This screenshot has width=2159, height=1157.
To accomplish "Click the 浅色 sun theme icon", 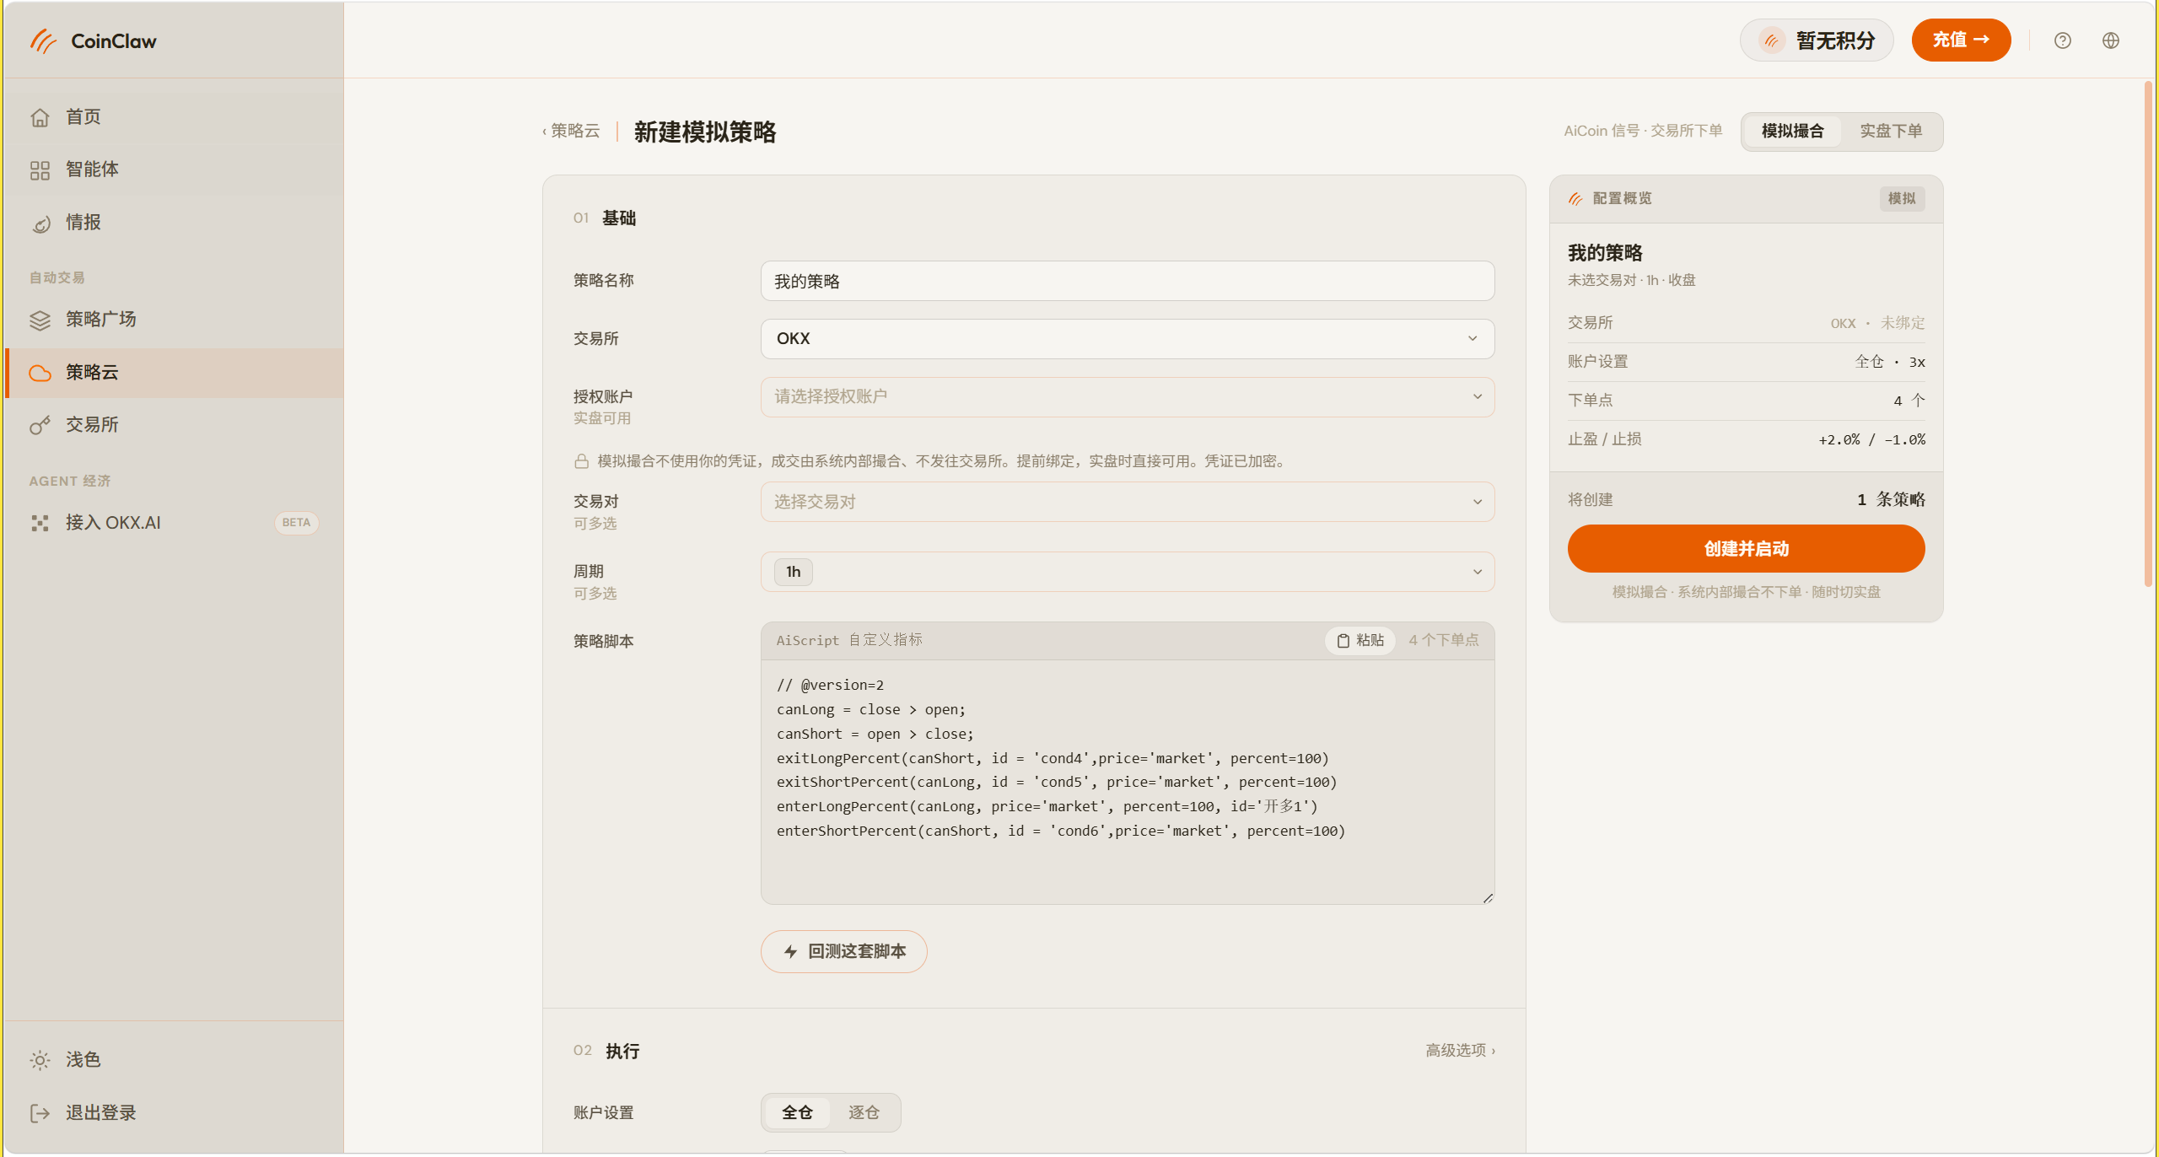I will [40, 1060].
